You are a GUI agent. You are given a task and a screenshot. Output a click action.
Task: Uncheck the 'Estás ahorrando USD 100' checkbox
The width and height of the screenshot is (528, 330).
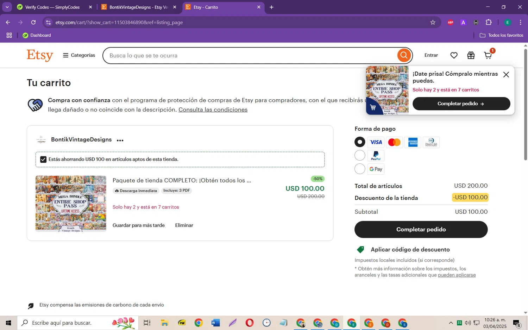(x=43, y=160)
